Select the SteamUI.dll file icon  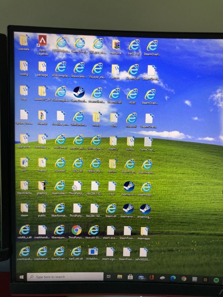click(115, 94)
